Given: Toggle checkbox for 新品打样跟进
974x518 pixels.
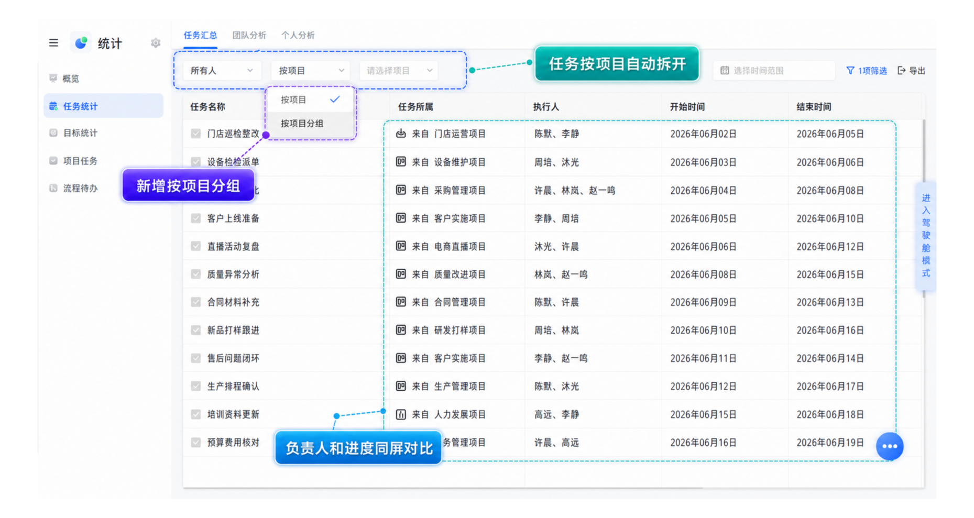Looking at the screenshot, I should (x=195, y=330).
